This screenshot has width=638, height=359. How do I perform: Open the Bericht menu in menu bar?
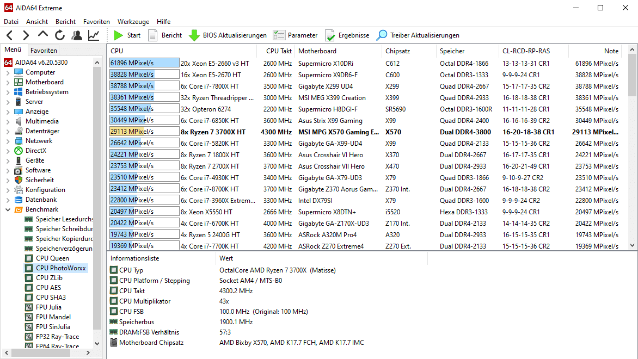tap(65, 22)
